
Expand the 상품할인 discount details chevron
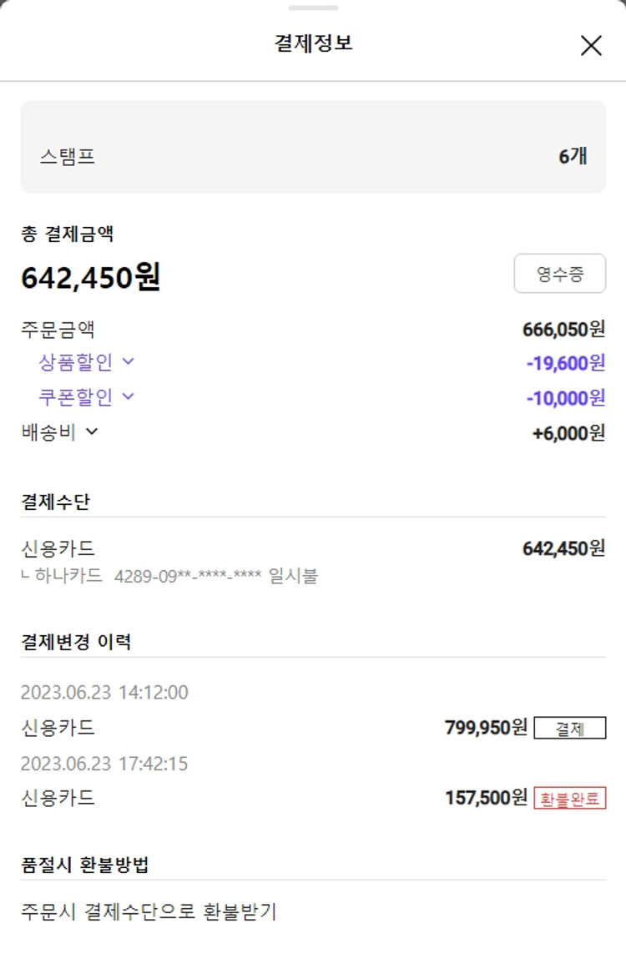coord(128,361)
